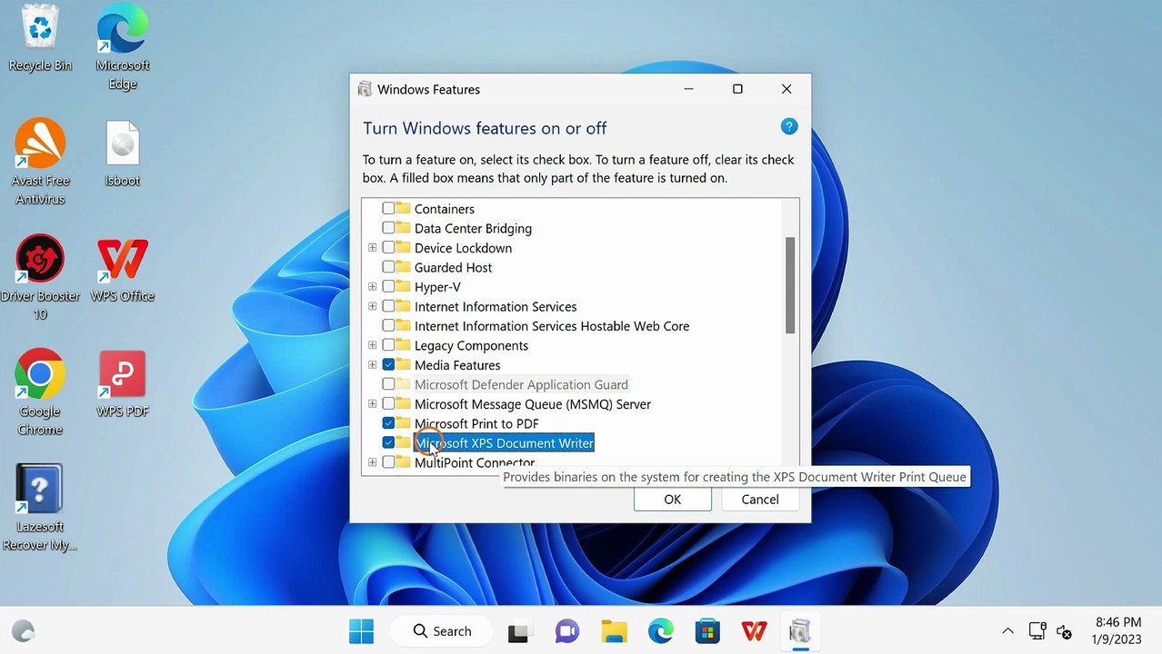Select Lazesoft Recover My desktop shortcut
Viewport: 1162px width, 654px height.
pos(40,508)
